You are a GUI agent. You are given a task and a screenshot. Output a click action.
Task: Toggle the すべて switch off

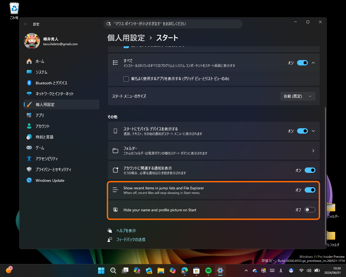coord(302,63)
